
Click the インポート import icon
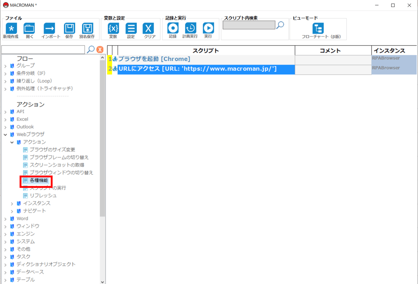pos(49,28)
